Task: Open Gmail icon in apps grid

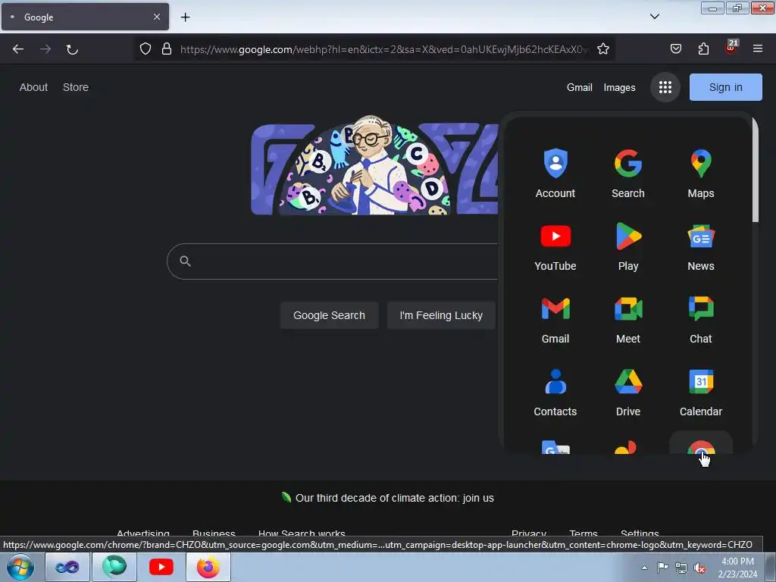Action: pos(555,319)
